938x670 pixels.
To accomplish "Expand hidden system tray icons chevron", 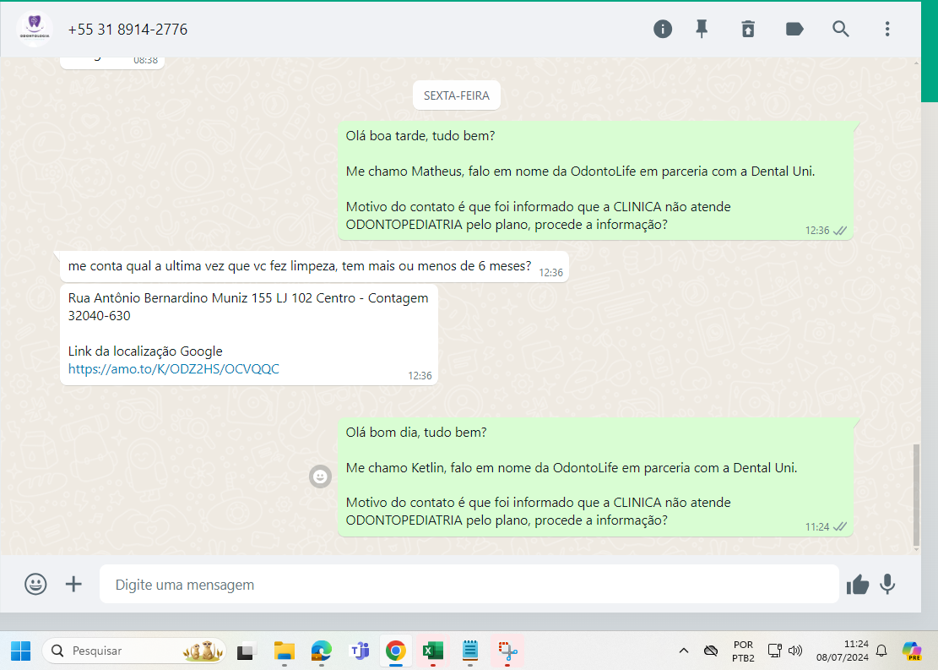I will click(x=683, y=651).
